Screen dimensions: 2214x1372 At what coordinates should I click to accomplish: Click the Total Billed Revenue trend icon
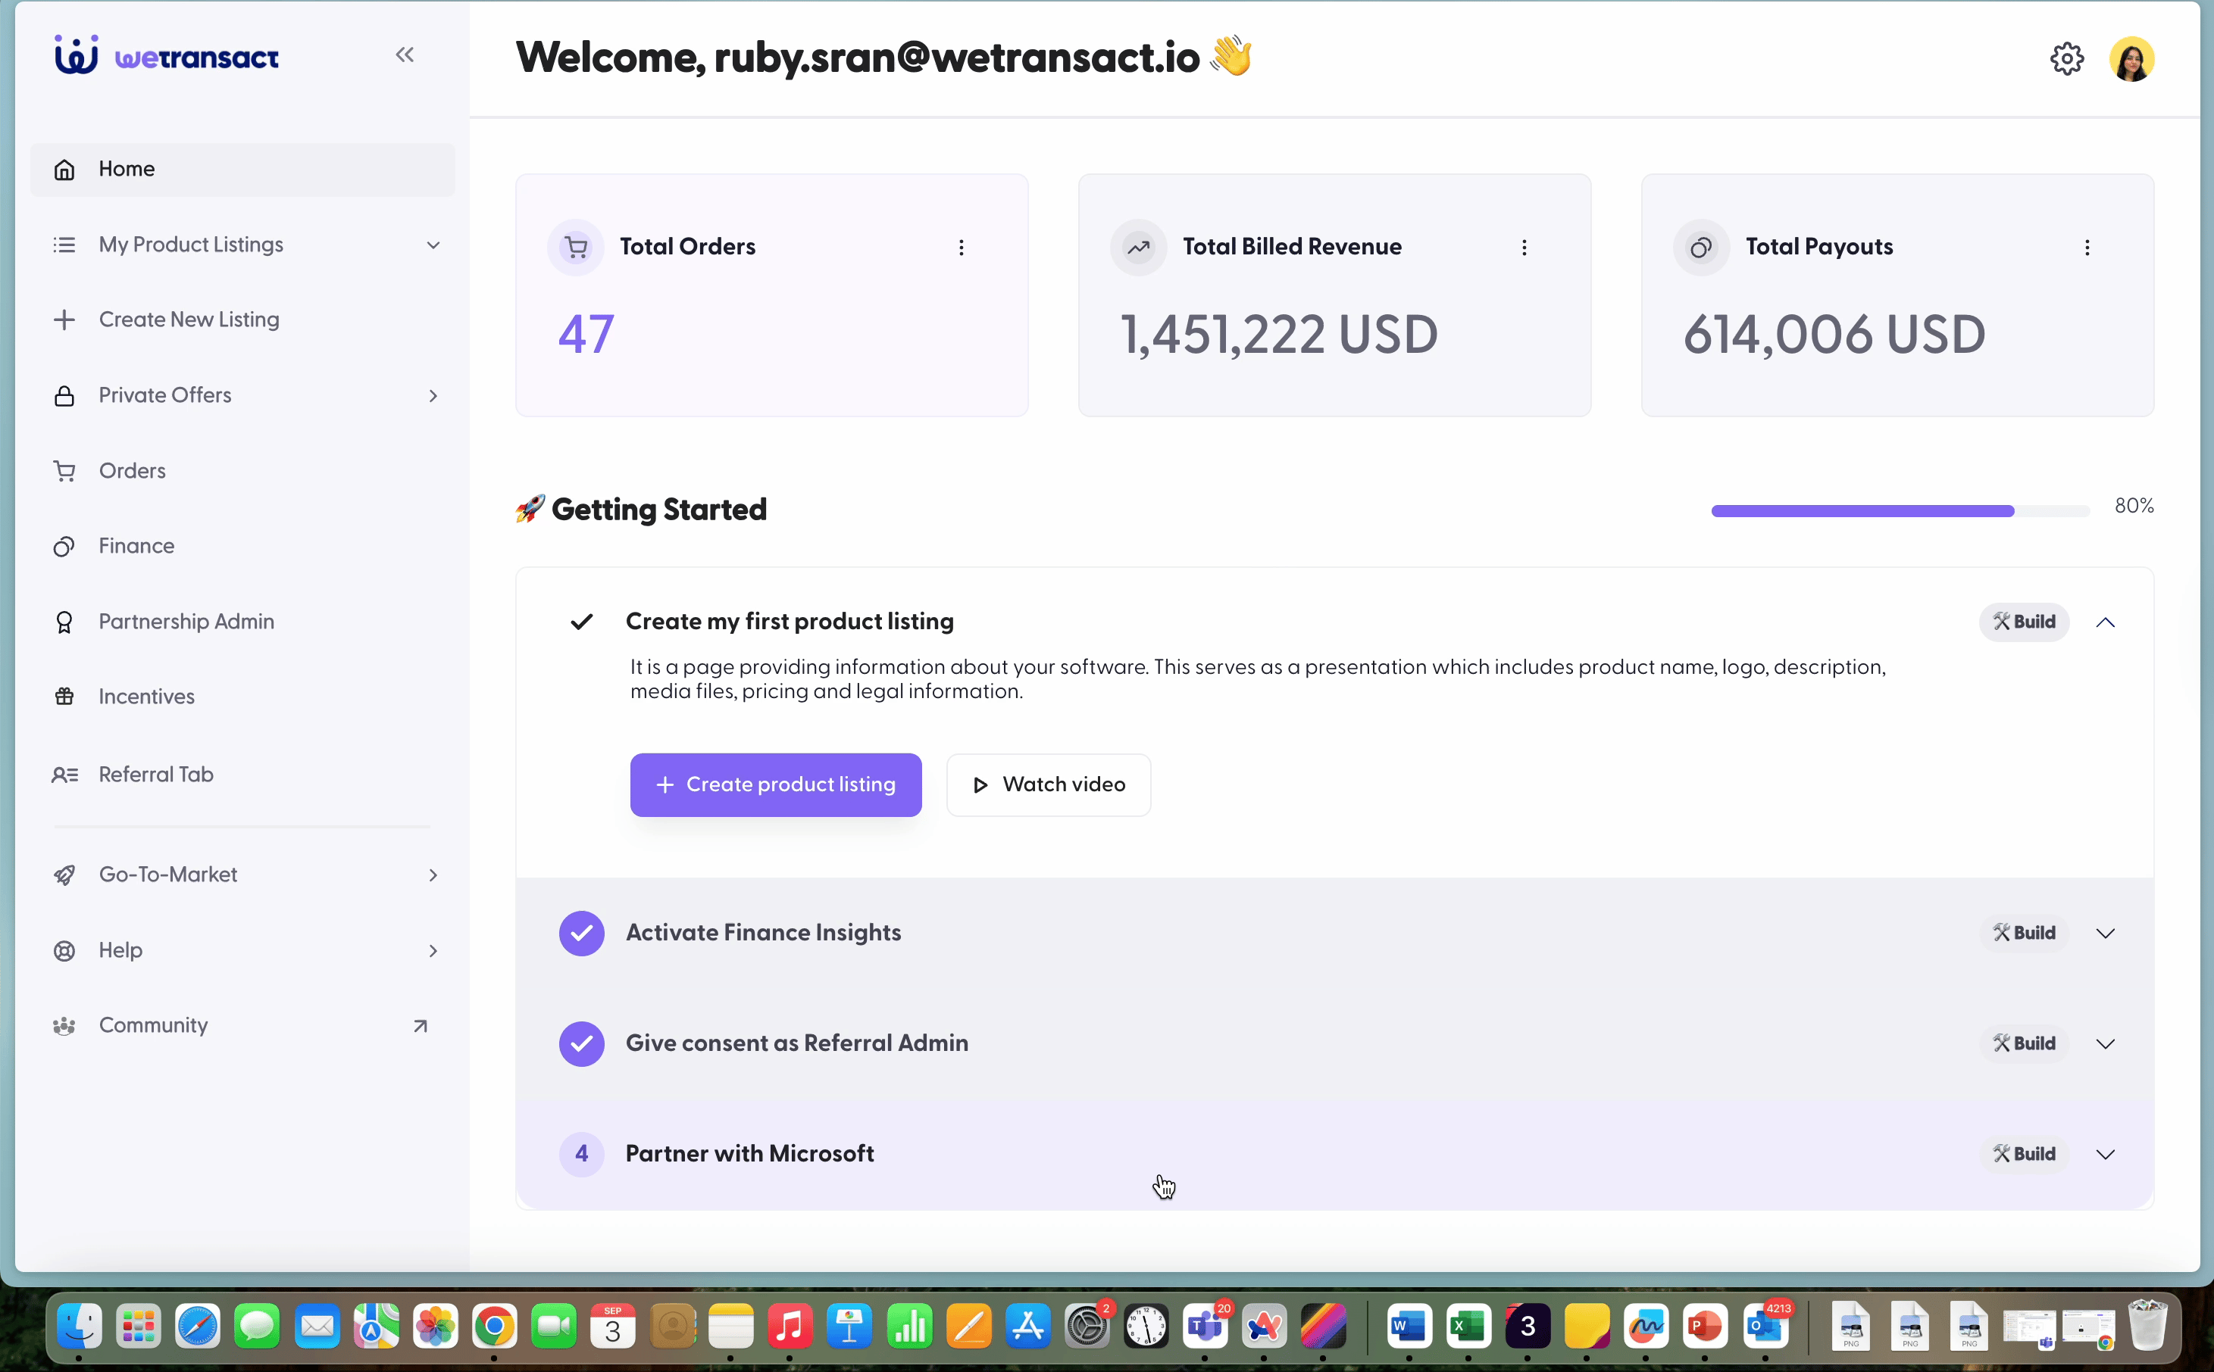click(1138, 247)
